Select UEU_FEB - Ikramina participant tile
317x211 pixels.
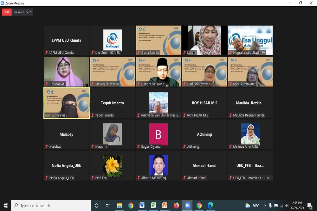[x=250, y=166]
